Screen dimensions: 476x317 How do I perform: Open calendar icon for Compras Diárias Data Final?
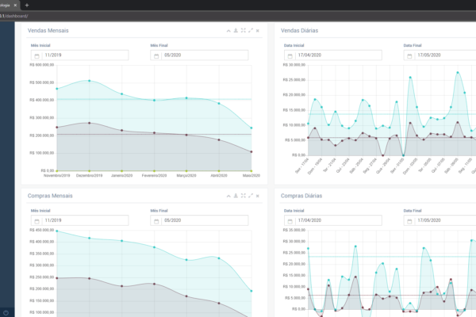409,221
